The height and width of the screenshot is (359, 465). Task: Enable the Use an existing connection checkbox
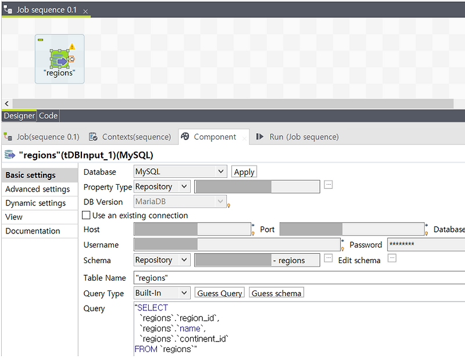coord(85,214)
